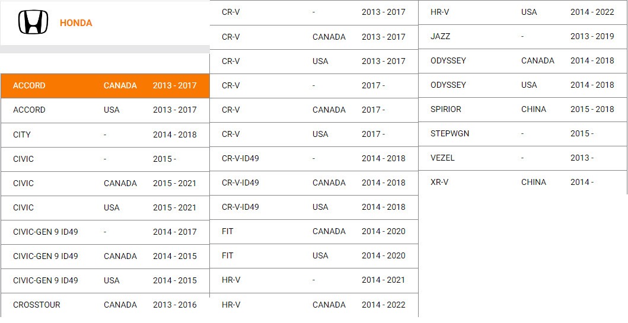This screenshot has height=323, width=628.
Task: Pick the FIT USA 2014 - 2020 row
Action: 314,256
